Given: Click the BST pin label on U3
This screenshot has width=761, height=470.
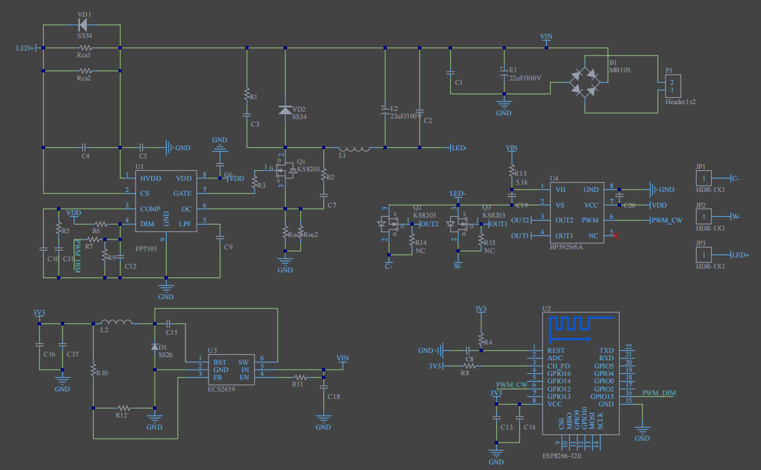Looking at the screenshot, I should 219,362.
